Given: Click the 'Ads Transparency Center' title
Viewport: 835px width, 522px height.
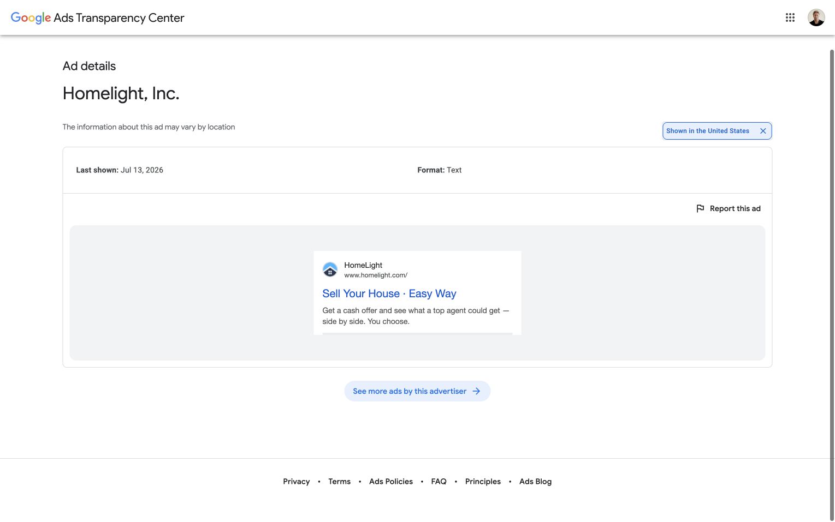Looking at the screenshot, I should (x=119, y=18).
